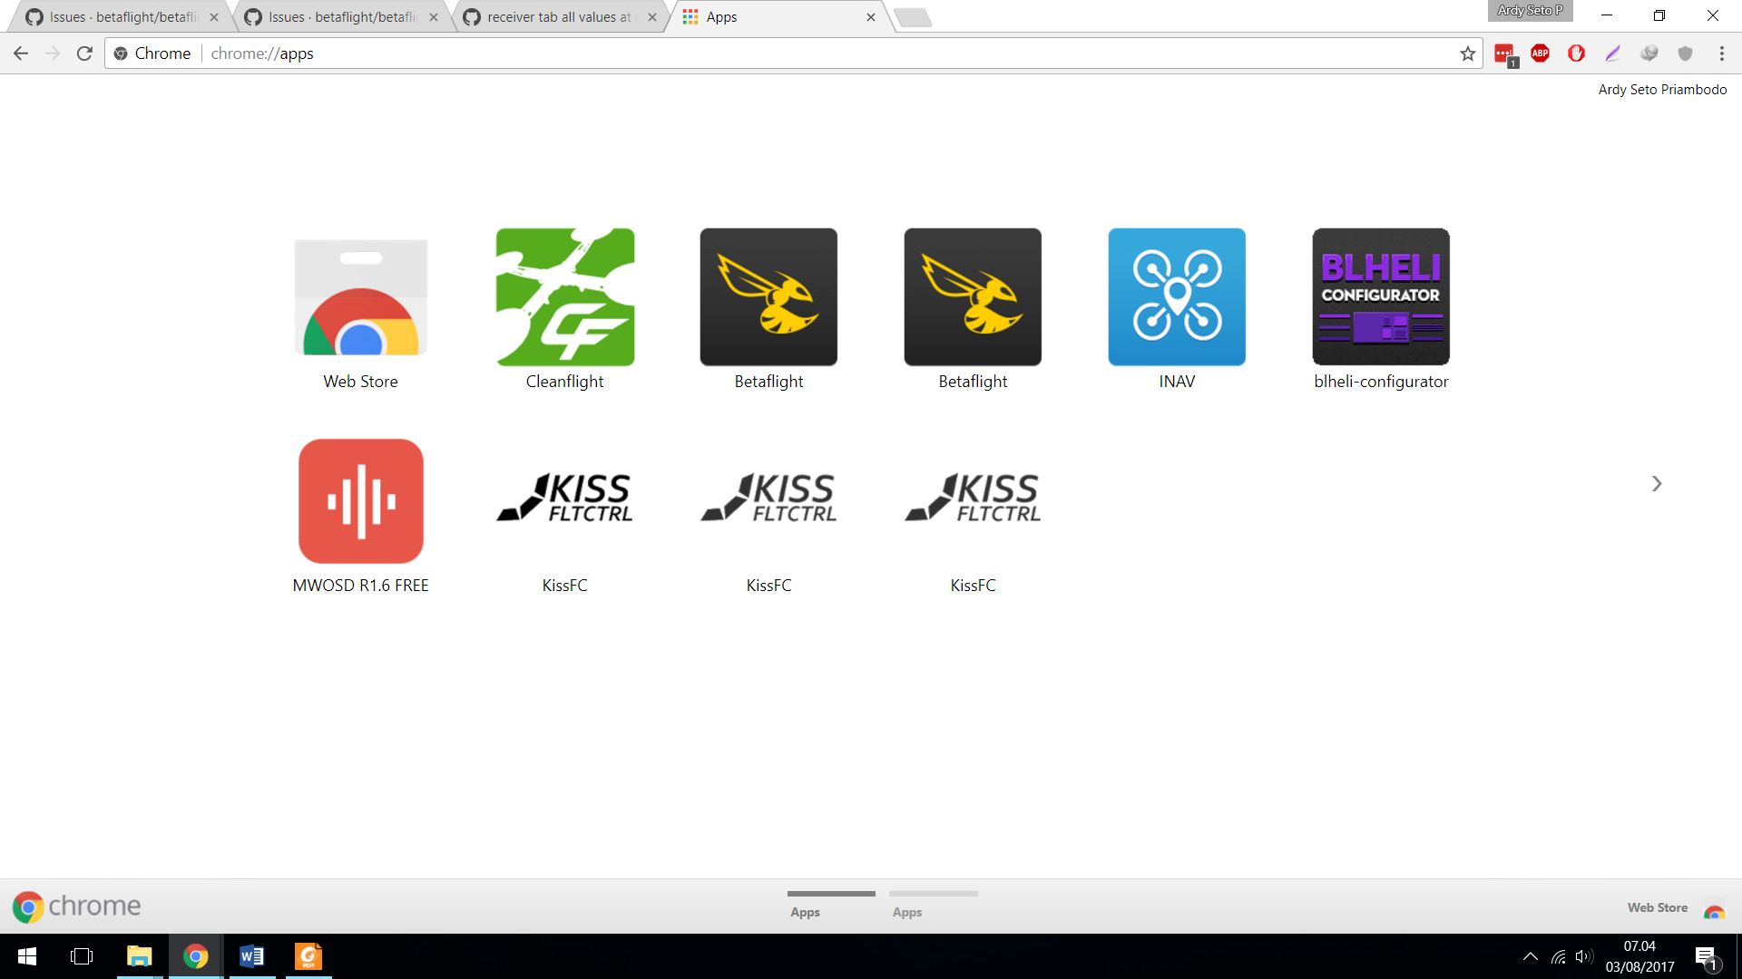The width and height of the screenshot is (1742, 979).
Task: Launch the Cleanflight configurator app
Action: 564,308
